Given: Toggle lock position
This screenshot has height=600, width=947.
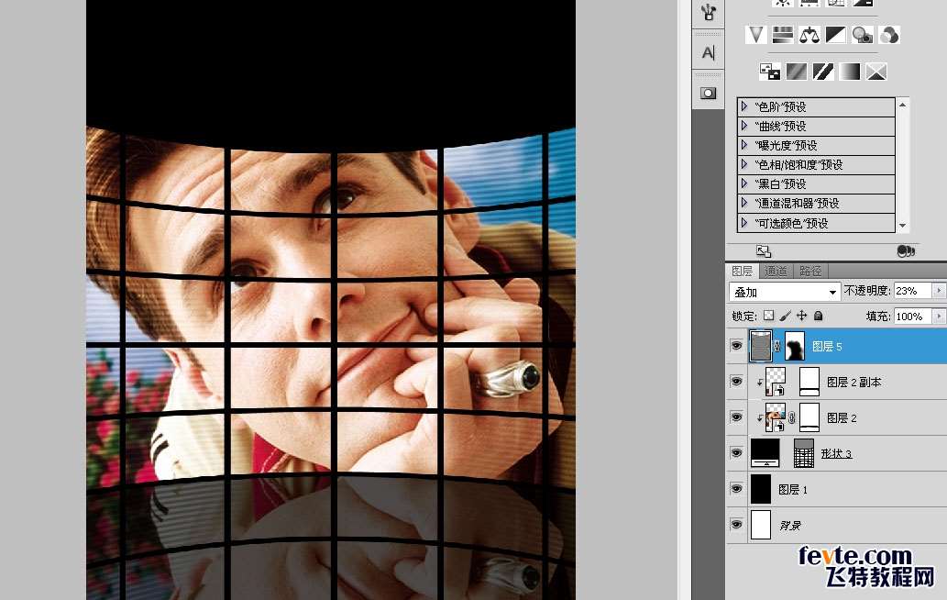Looking at the screenshot, I should click(x=801, y=316).
